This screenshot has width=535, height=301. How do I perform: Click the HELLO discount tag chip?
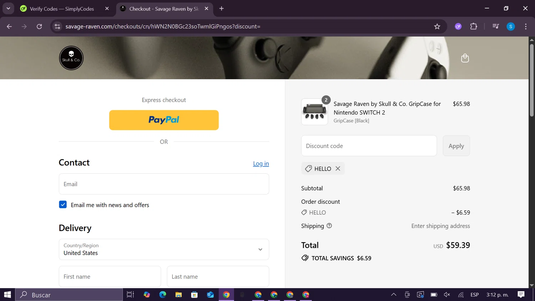click(323, 168)
